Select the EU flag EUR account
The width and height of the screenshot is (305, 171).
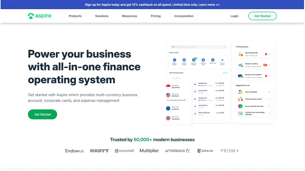[168, 108]
